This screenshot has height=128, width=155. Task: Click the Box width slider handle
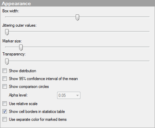click(x=77, y=17)
